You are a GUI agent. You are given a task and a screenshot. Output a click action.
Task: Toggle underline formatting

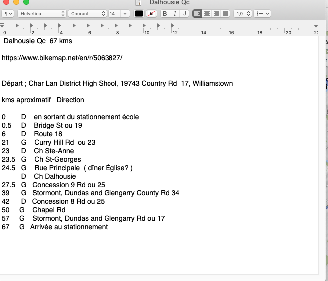[x=184, y=14]
